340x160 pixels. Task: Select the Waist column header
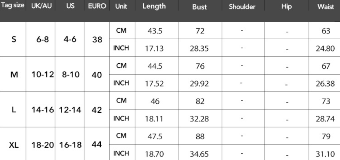[x=326, y=7]
